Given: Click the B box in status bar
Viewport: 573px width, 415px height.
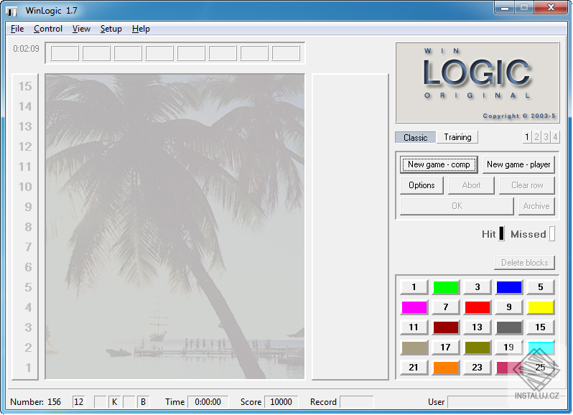Looking at the screenshot, I should [x=144, y=402].
